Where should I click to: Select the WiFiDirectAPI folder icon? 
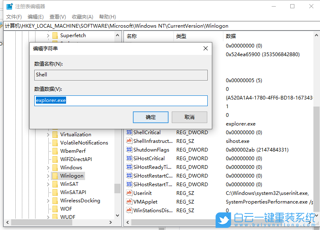(55, 159)
